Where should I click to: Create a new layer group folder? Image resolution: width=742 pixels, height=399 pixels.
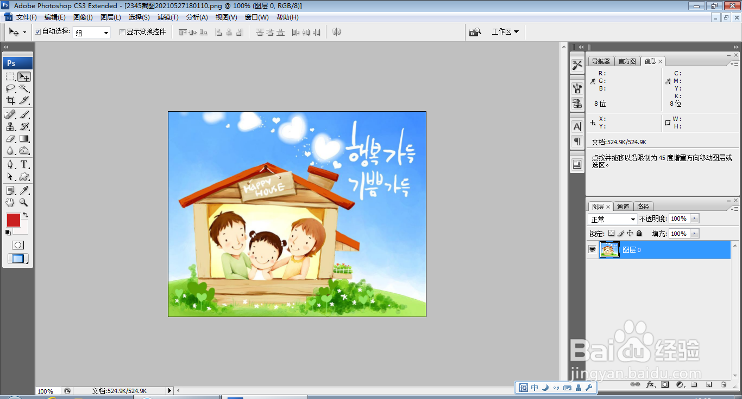tap(694, 384)
